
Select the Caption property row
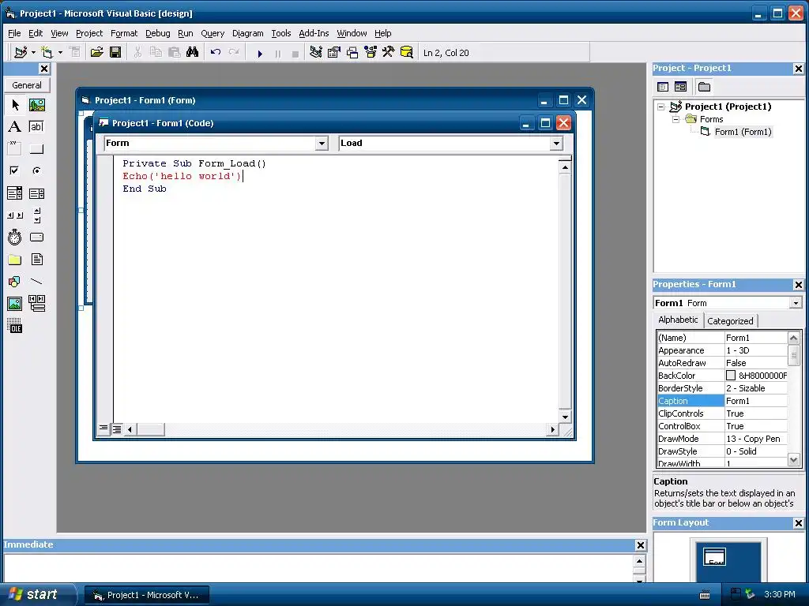tap(722, 401)
